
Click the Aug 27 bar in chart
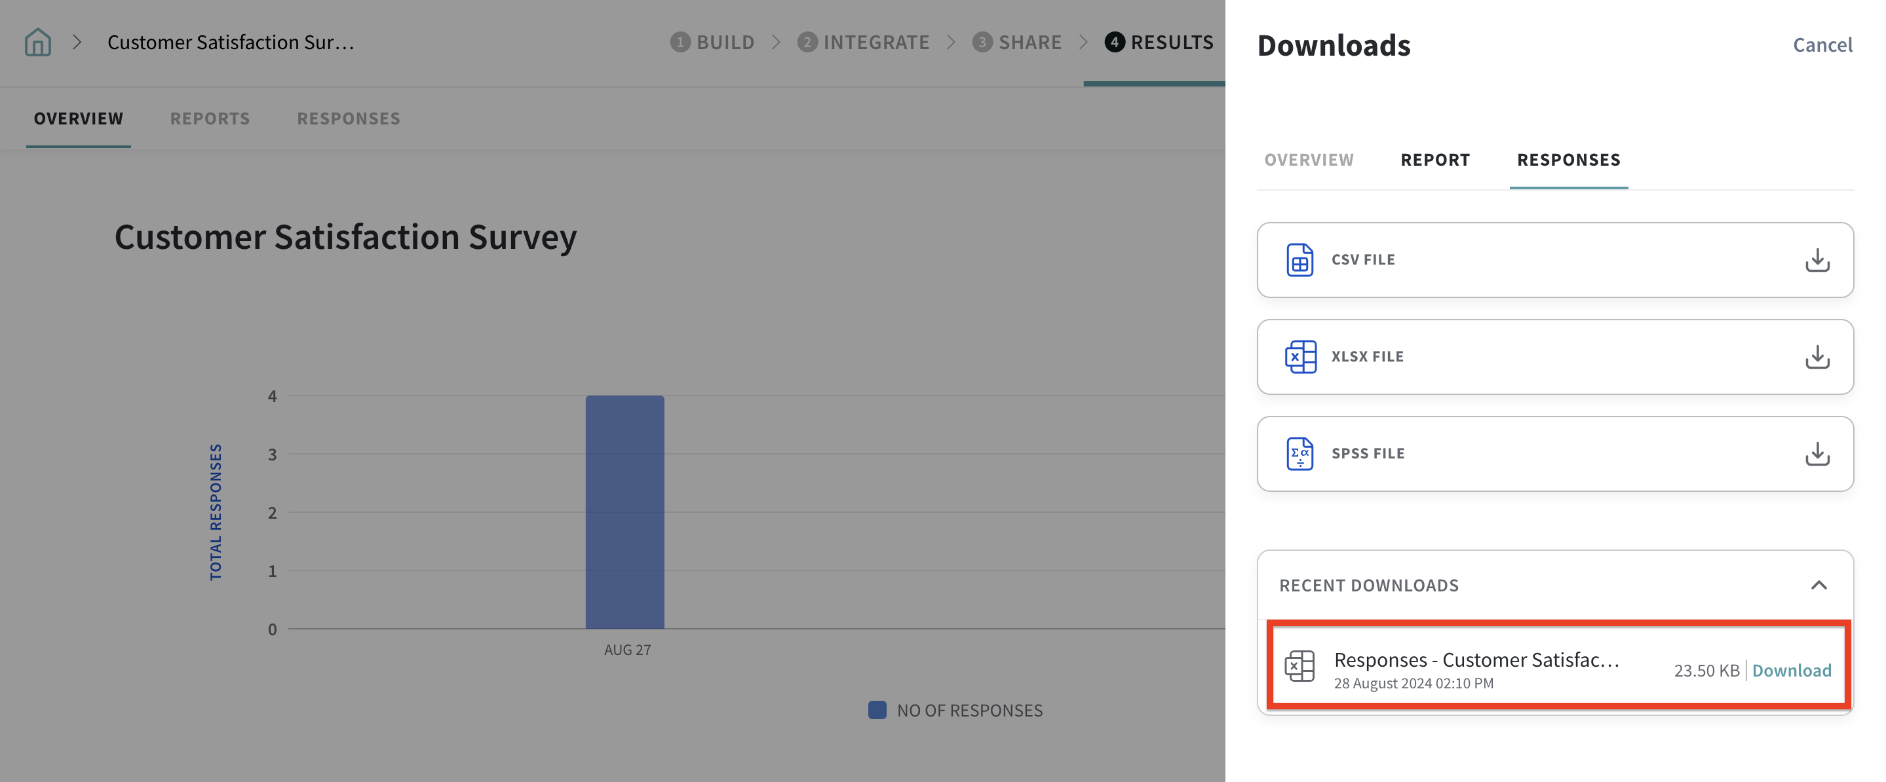pos(625,512)
